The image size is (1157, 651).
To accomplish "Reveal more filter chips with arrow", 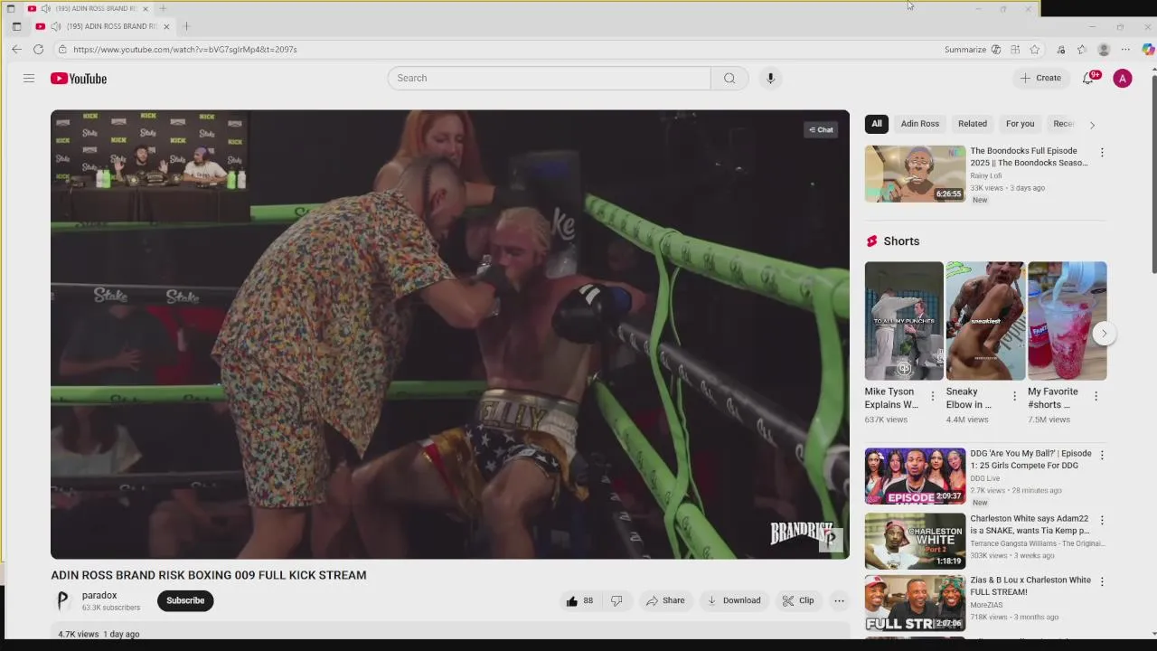I will pos(1092,125).
